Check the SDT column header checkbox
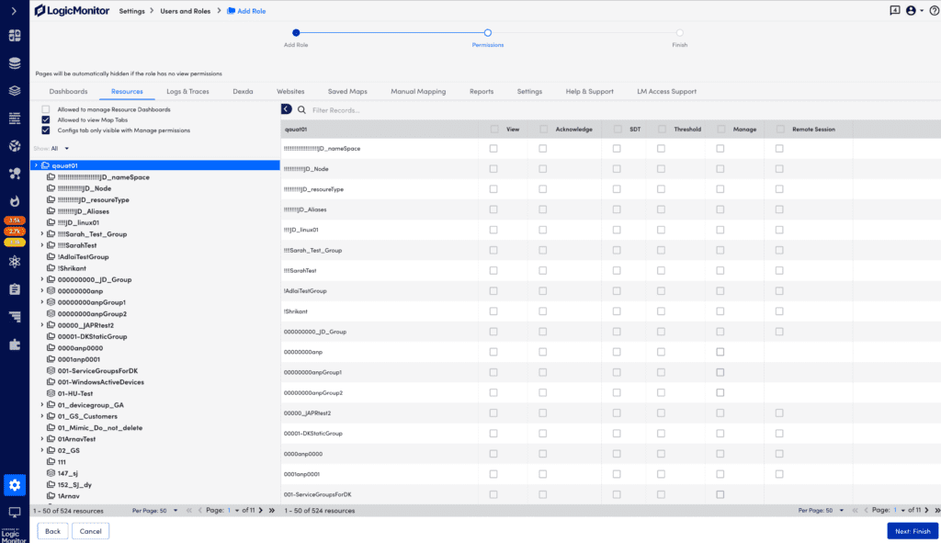Viewport: 941px width, 543px height. click(618, 129)
